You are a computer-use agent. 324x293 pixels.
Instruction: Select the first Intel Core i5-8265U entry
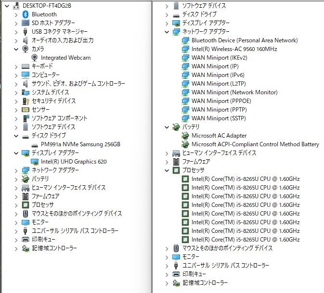(x=246, y=179)
